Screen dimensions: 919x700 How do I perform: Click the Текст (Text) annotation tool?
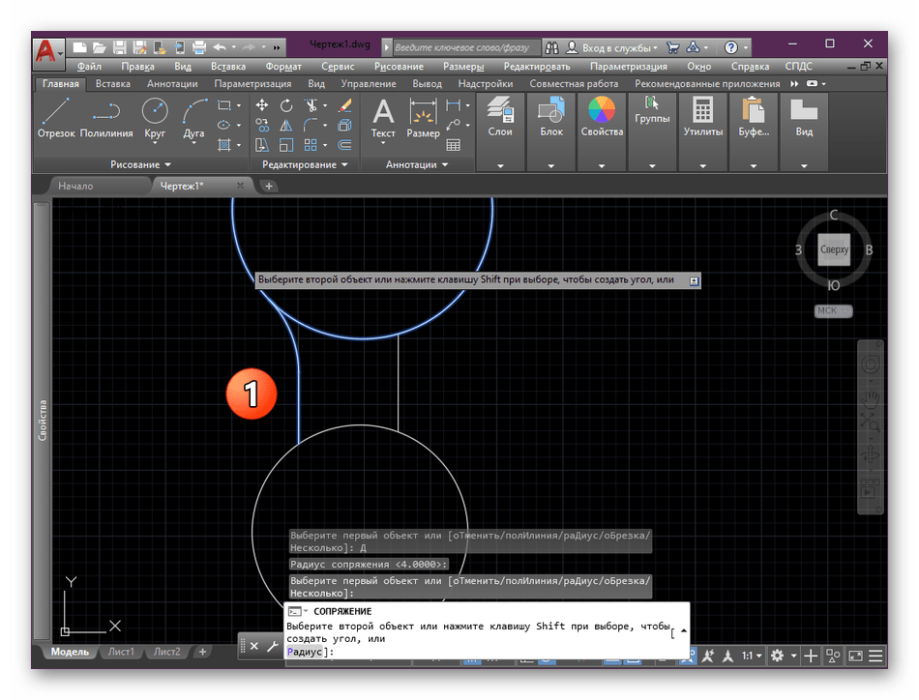pos(383,117)
